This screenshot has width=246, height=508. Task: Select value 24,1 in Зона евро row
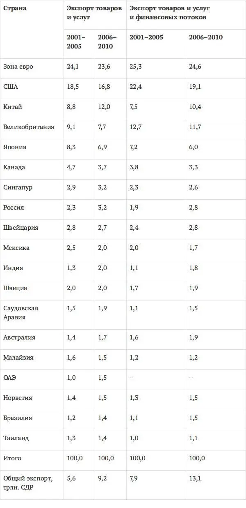pyautogui.click(x=72, y=67)
